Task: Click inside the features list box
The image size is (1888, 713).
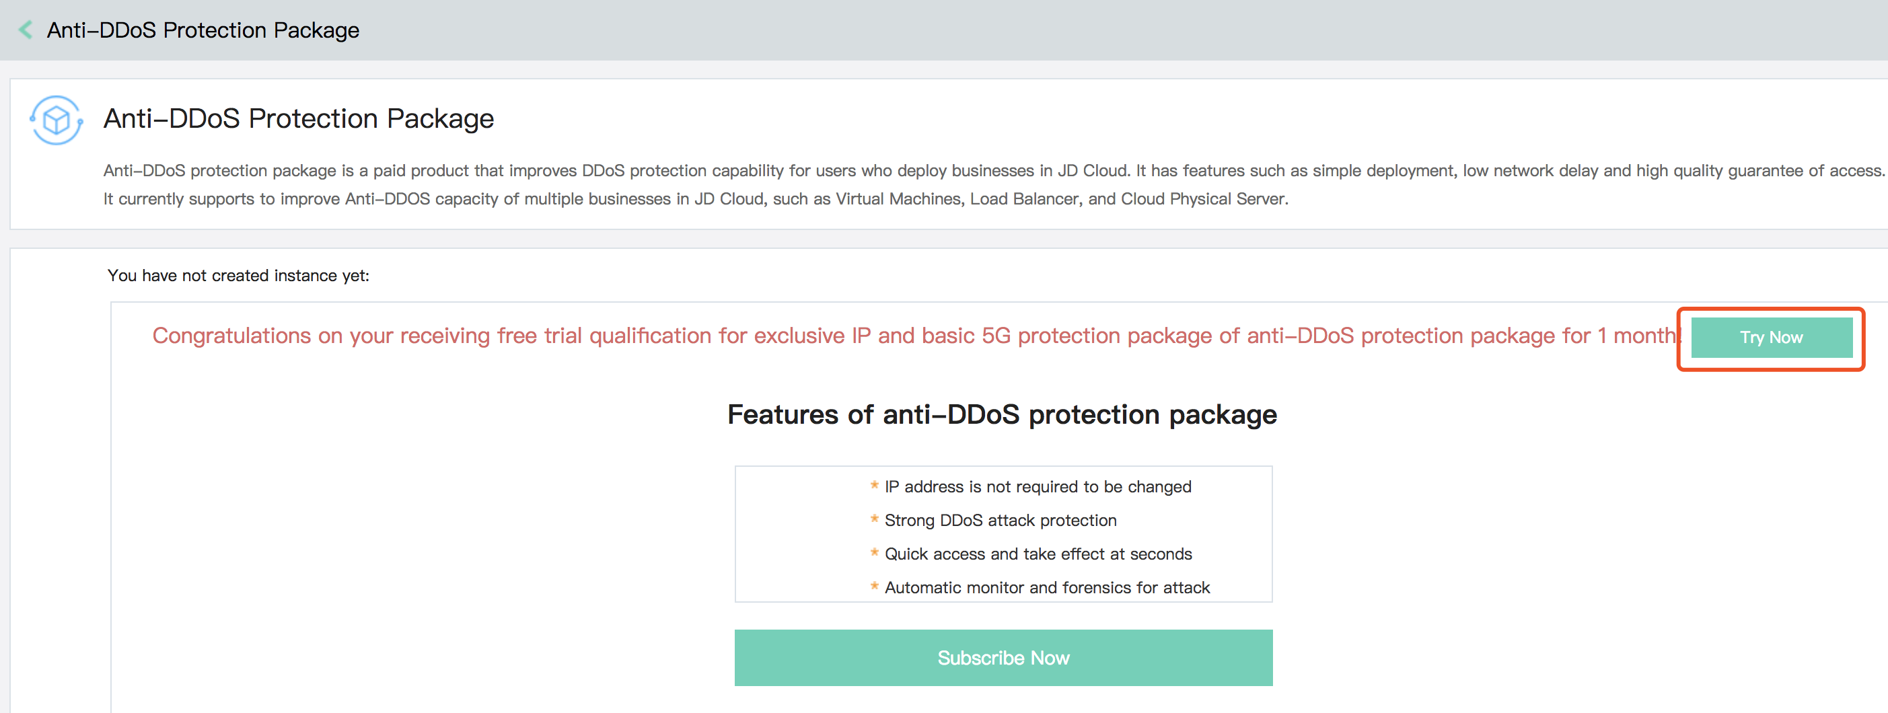Action: tap(1003, 534)
